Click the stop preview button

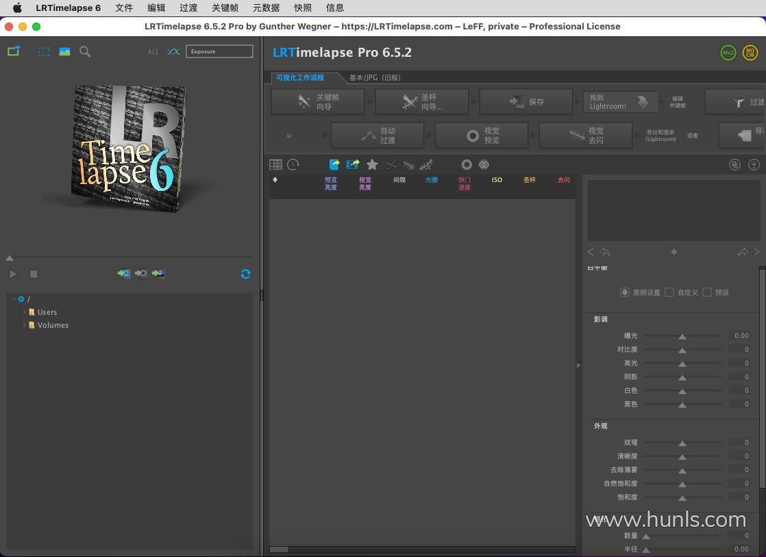click(34, 274)
